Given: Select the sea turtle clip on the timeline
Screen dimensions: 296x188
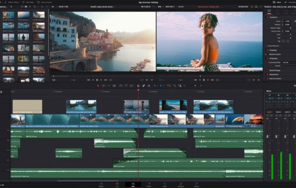Looking at the screenshot, I should 235,121.
